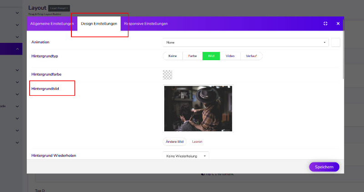This screenshot has width=364, height=192.
Task: Switch background type to Video
Action: [230, 56]
